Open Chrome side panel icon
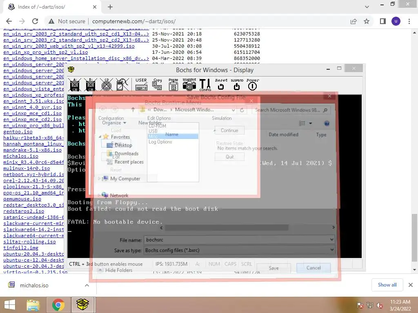Image resolution: width=418 pixels, height=313 pixels. click(383, 21)
